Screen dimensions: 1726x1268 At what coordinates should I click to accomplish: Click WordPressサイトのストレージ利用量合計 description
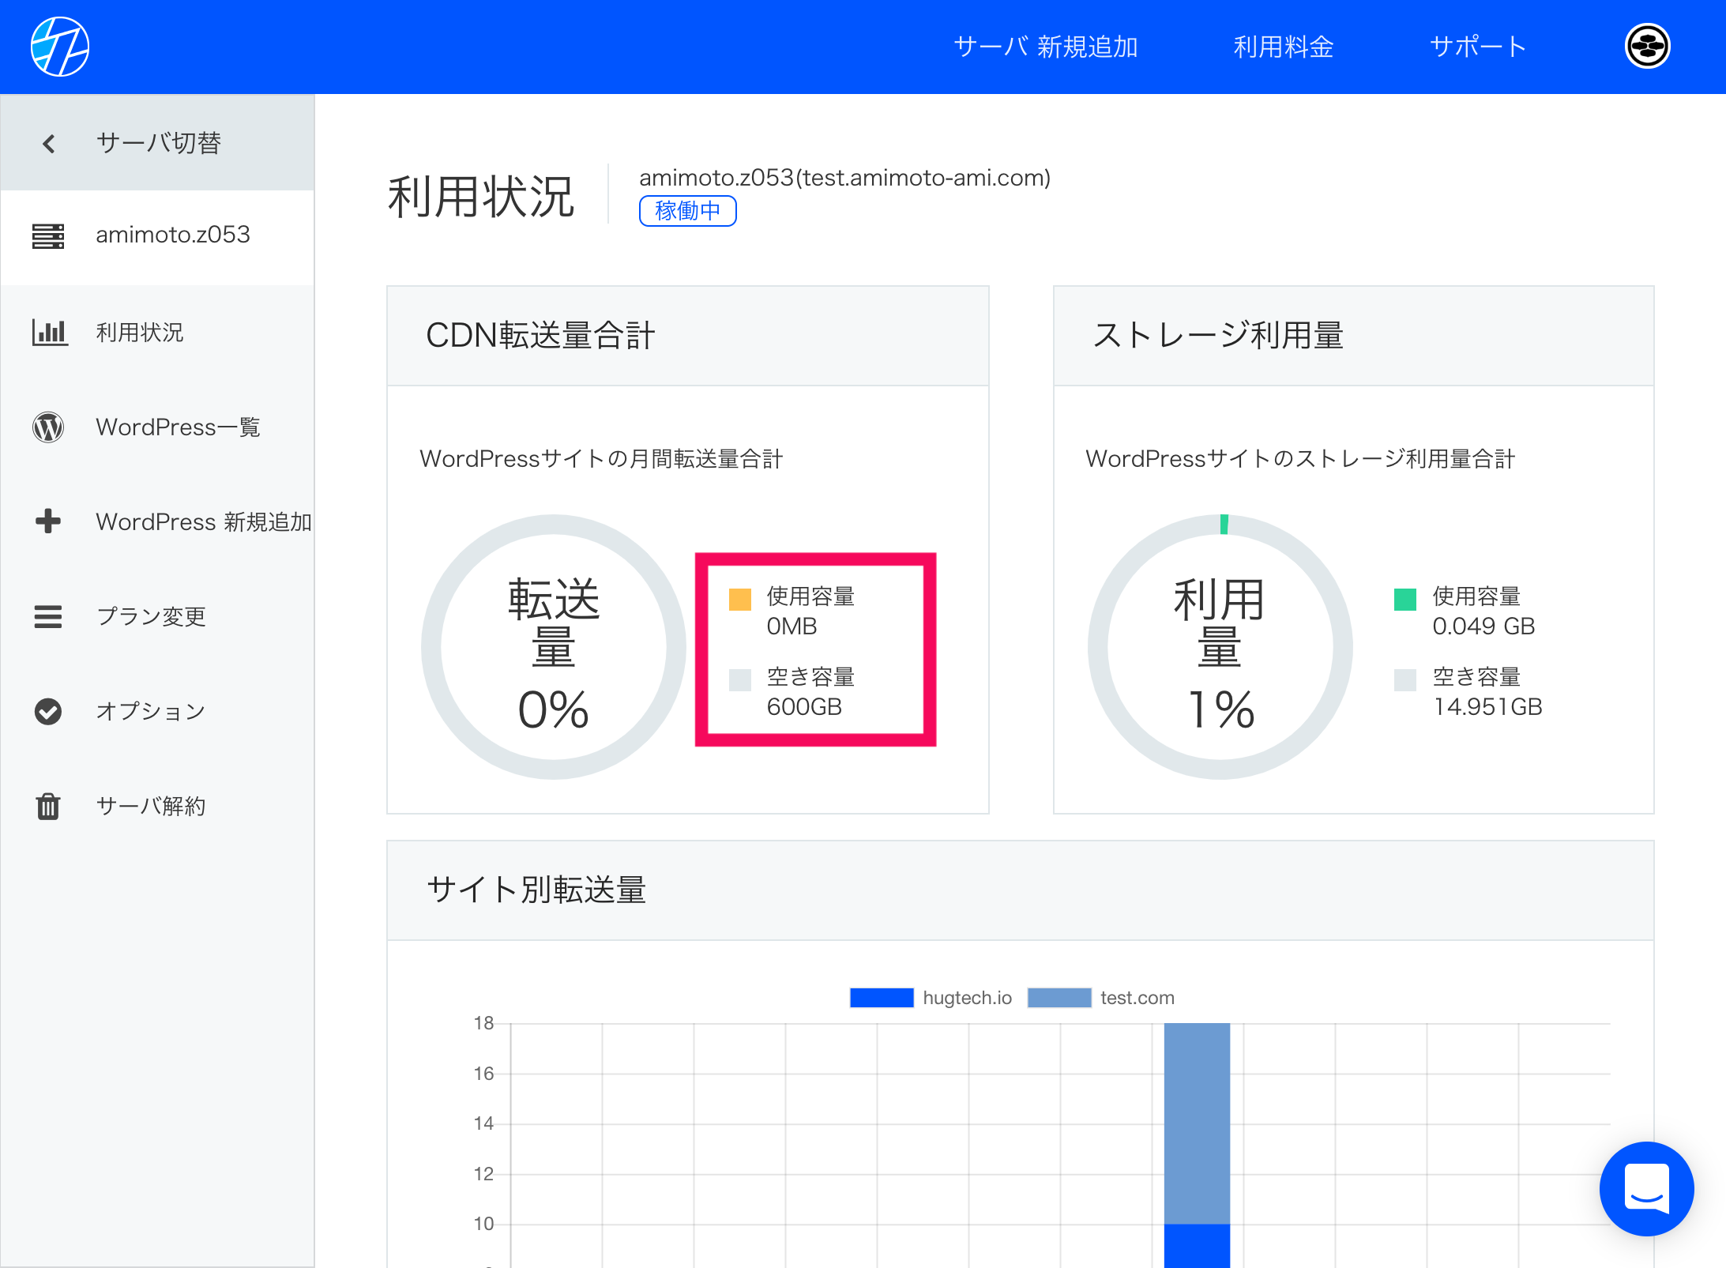point(1300,459)
